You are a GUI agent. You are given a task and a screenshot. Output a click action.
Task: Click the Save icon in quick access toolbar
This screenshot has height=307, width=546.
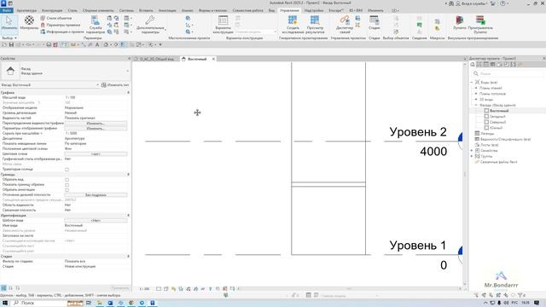coord(11,44)
